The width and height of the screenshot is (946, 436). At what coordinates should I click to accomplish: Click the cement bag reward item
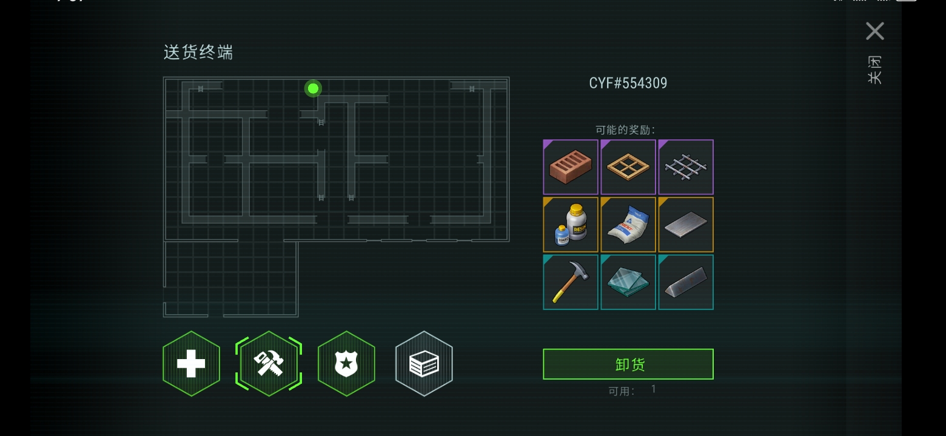click(628, 225)
